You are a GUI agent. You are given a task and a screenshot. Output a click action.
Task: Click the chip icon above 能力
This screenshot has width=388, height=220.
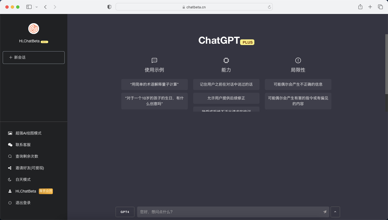pos(226,60)
